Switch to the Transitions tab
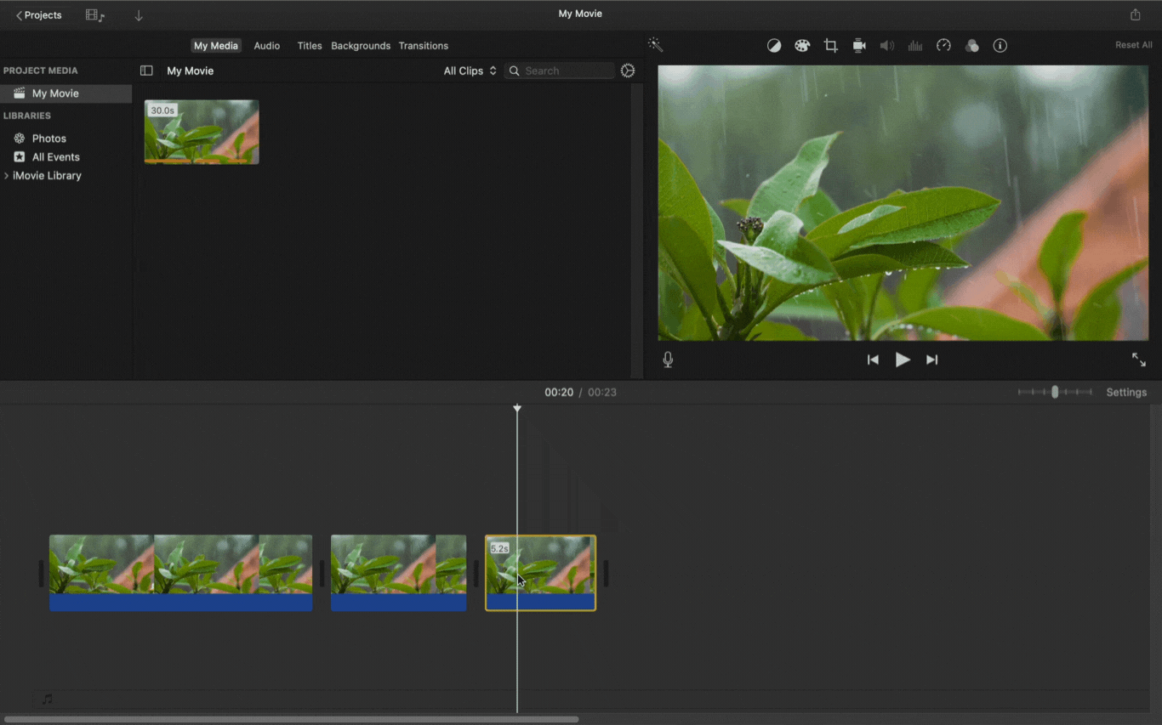The height and width of the screenshot is (725, 1162). point(423,45)
